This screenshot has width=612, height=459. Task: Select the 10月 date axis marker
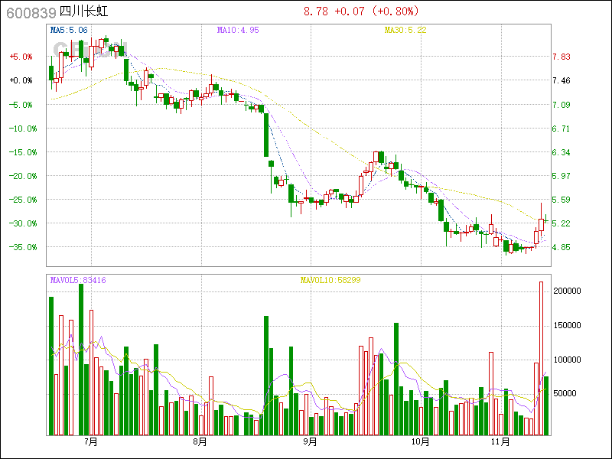(x=419, y=441)
